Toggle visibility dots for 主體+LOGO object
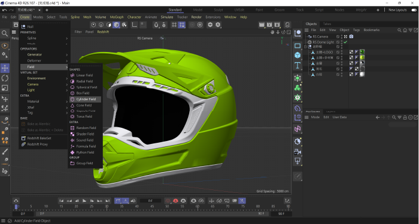Image resolution: width=419 pixels, height=224 pixels. pyautogui.click(x=342, y=53)
